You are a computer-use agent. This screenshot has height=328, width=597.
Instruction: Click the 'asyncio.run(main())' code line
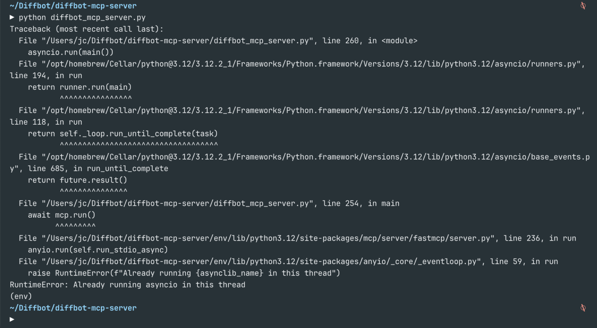(70, 52)
